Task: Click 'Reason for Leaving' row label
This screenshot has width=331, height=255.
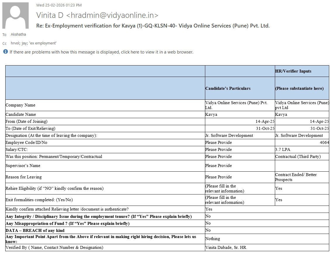Action: 24,177
